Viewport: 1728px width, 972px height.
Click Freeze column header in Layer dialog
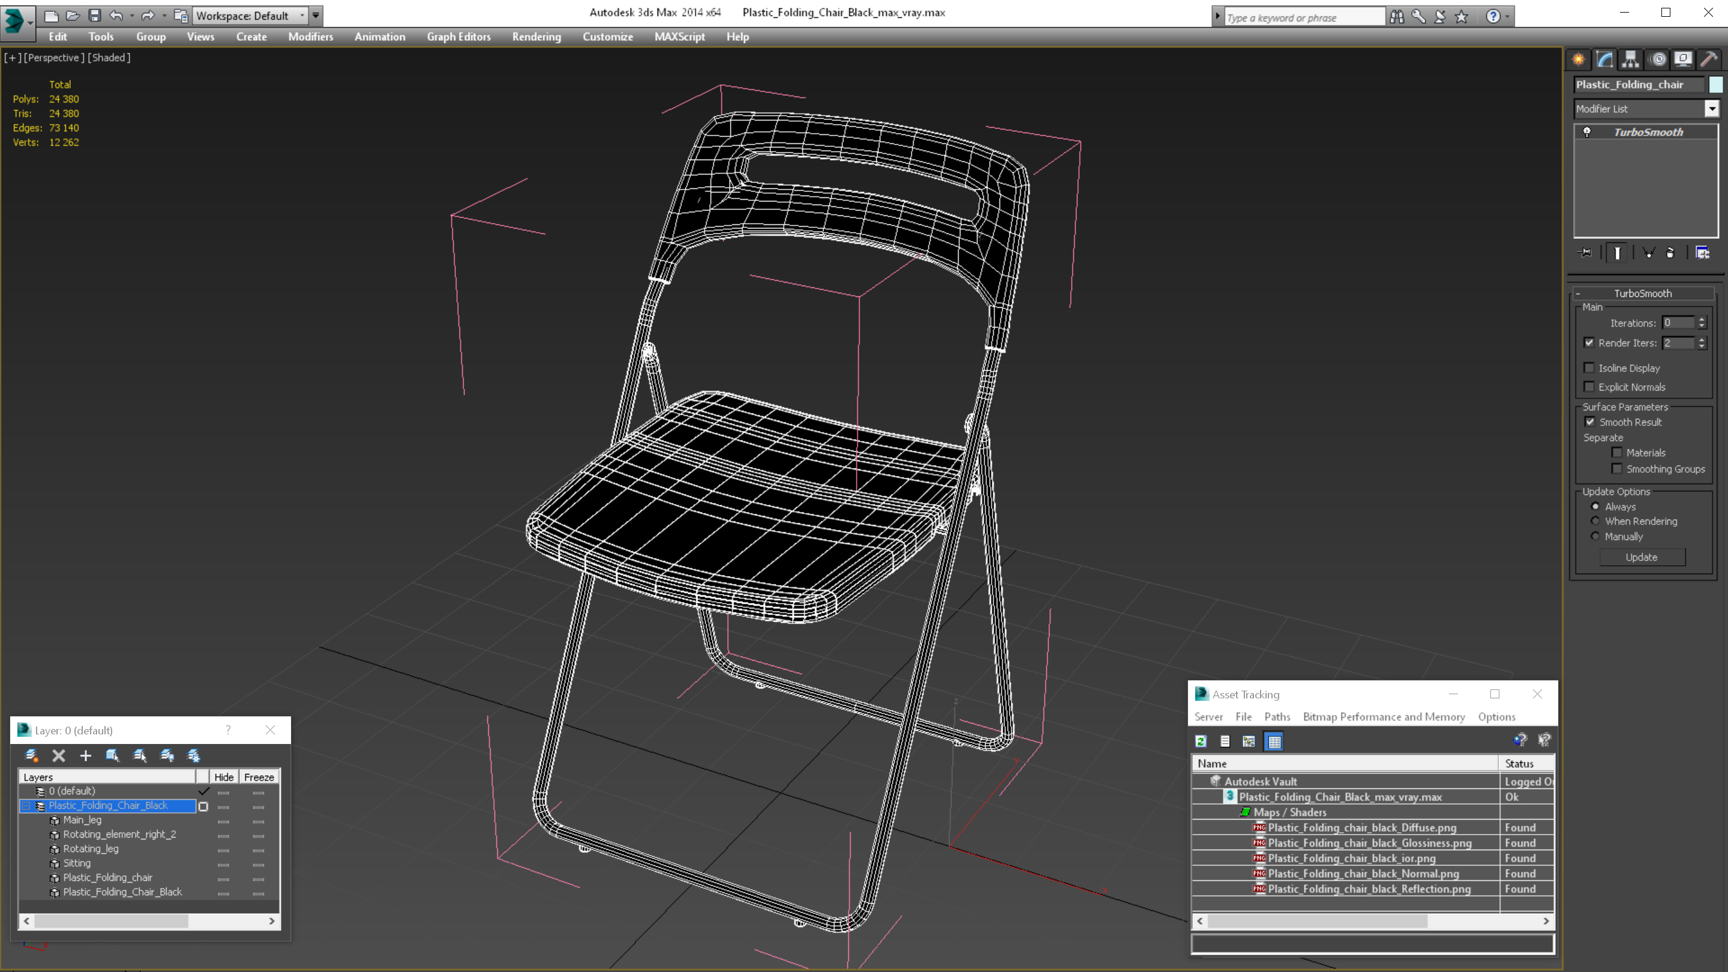pyautogui.click(x=259, y=777)
